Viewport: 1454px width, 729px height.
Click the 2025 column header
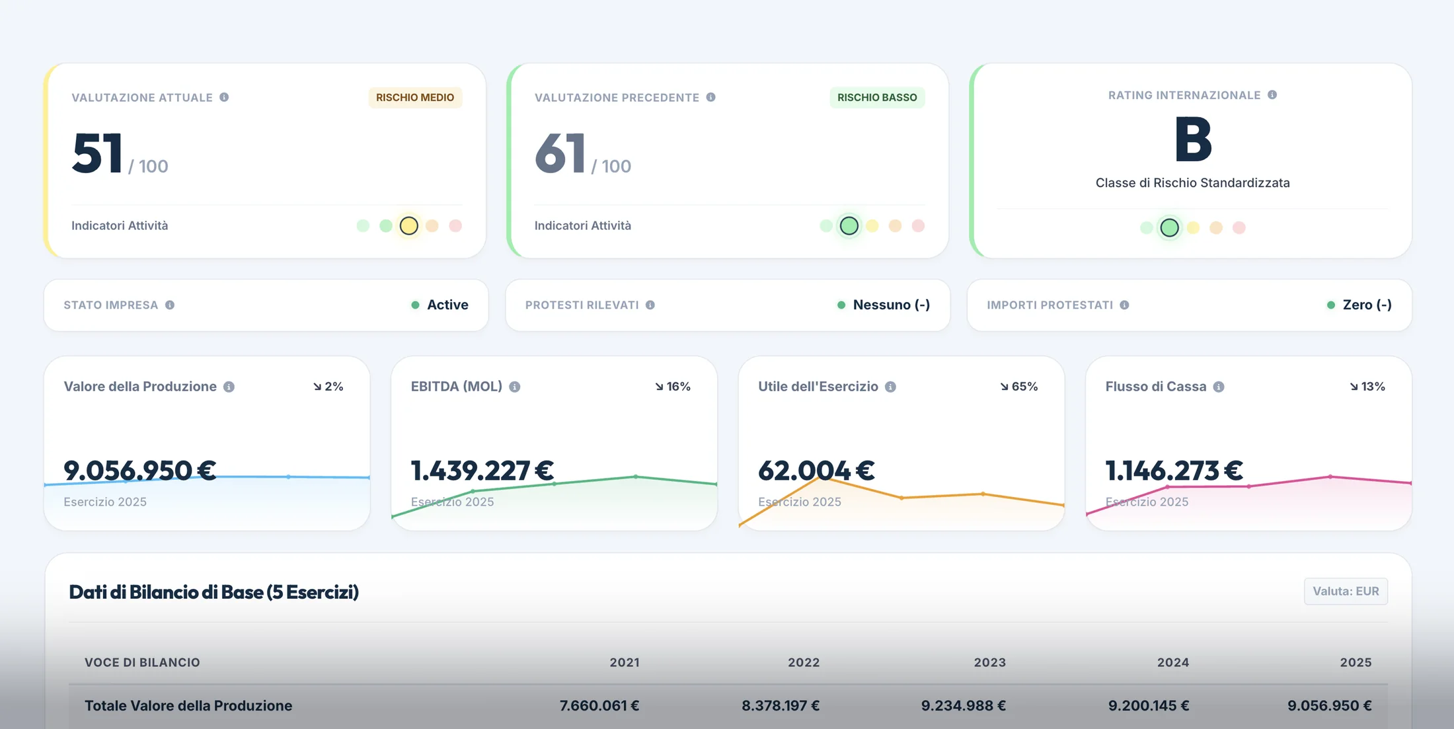[1356, 662]
